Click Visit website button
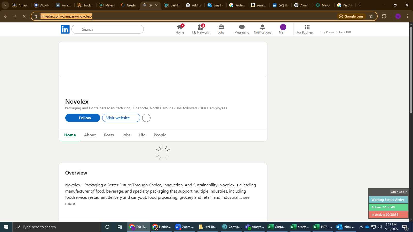This screenshot has height=232, width=413. [x=121, y=118]
